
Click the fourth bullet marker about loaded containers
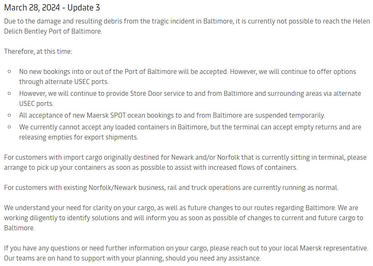tap(9, 127)
